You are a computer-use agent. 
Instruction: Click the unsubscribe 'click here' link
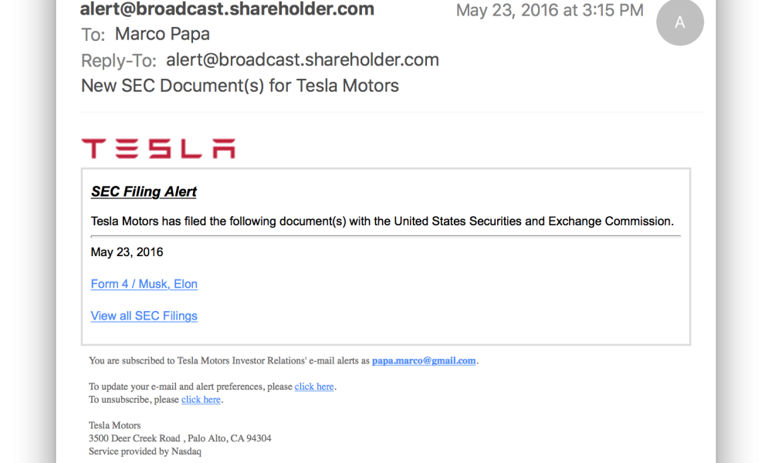[x=201, y=400]
